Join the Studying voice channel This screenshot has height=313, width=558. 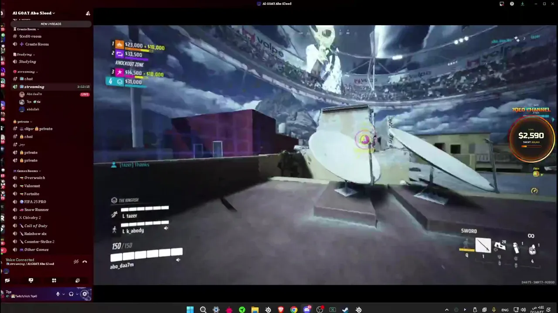click(51, 62)
